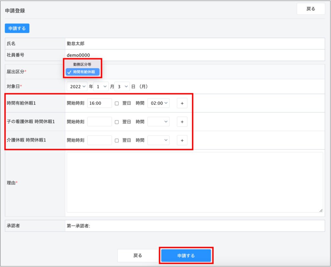
Task: Click the top-left blue 申請する button
Action: [17, 28]
